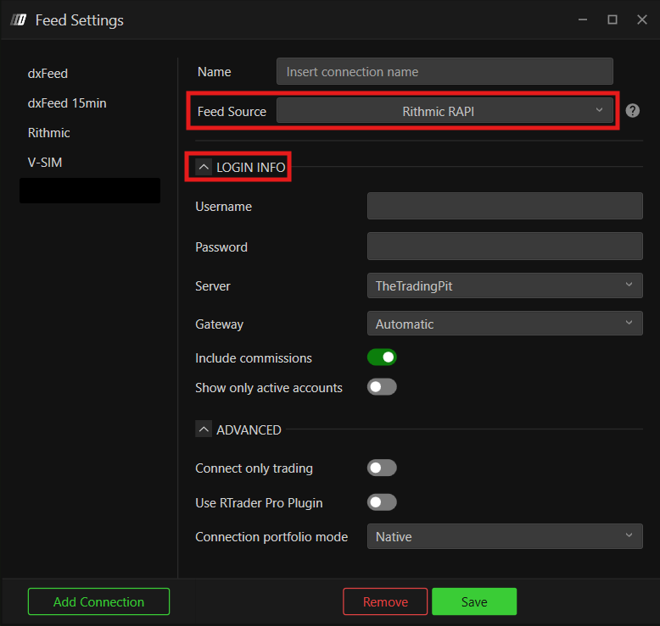Viewport: 660px width, 626px height.
Task: Click the Add Connection button
Action: click(99, 601)
